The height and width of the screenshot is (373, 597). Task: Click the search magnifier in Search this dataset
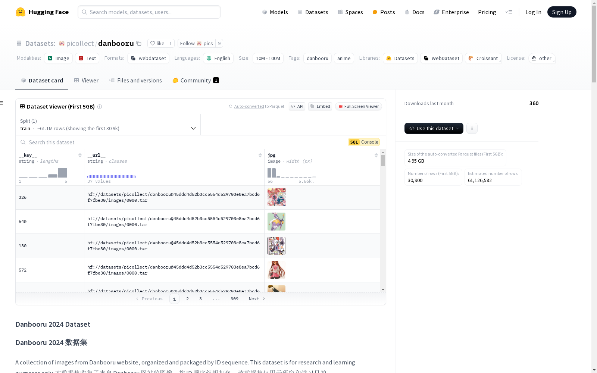(23, 142)
